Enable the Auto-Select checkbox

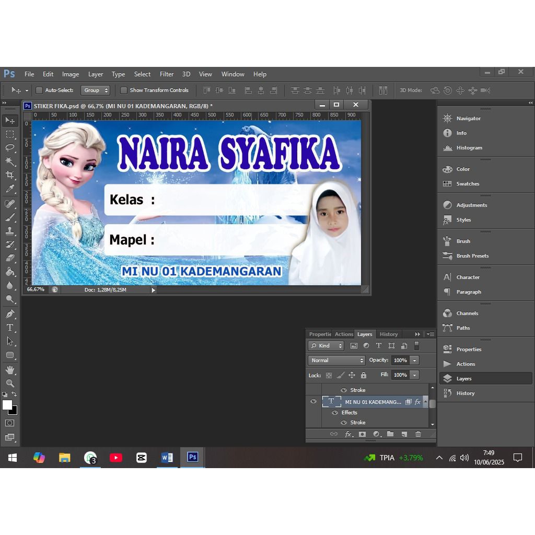pyautogui.click(x=39, y=90)
